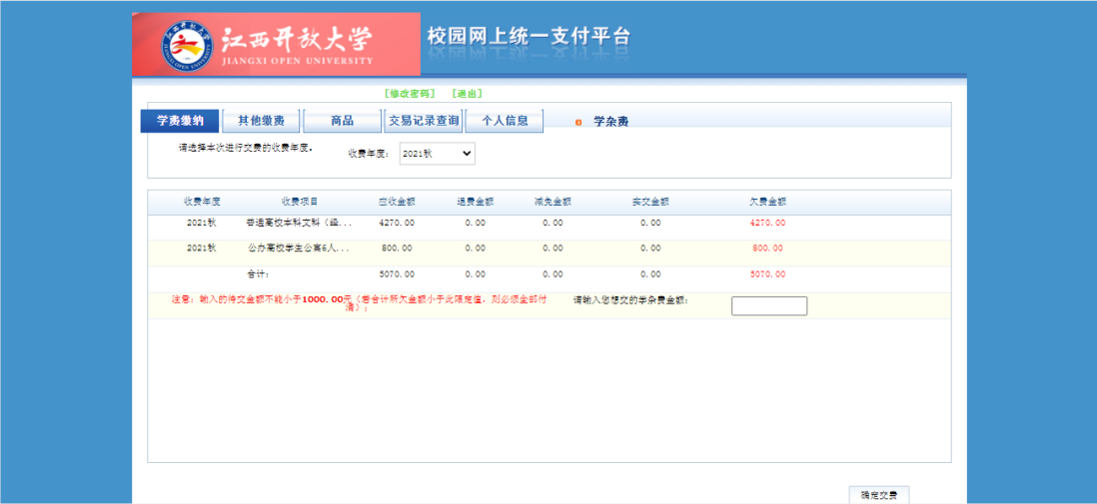Click the orange bullet icon beside 学杂费
Viewport: 1097px width, 504px height.
coord(578,122)
